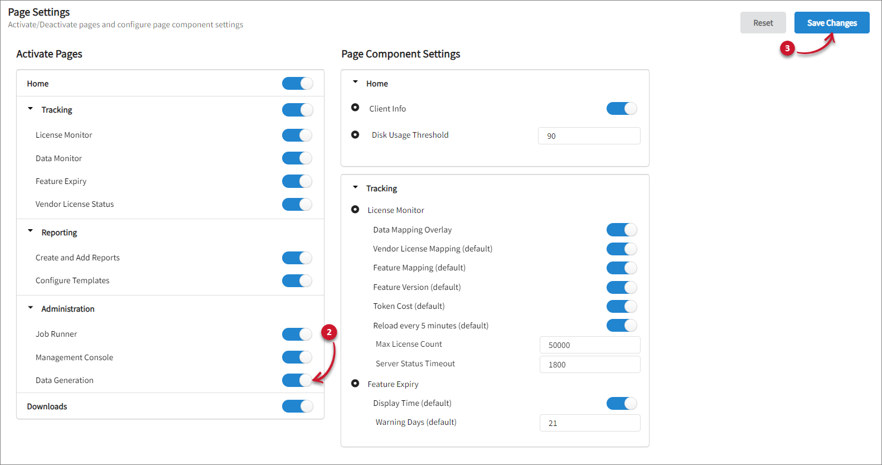Click the Reset button
Viewport: 882px width, 465px height.
pyautogui.click(x=763, y=23)
